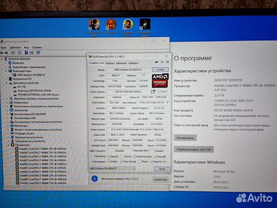
Task: Click Переименовать этот ПК button
Action: (x=194, y=149)
